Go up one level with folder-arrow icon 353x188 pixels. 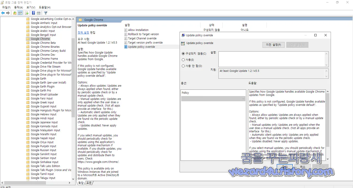(15, 13)
